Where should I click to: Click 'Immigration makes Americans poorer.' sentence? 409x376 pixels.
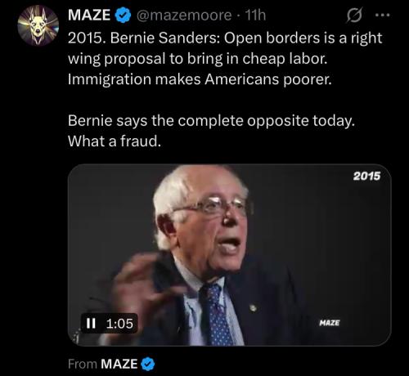point(200,79)
